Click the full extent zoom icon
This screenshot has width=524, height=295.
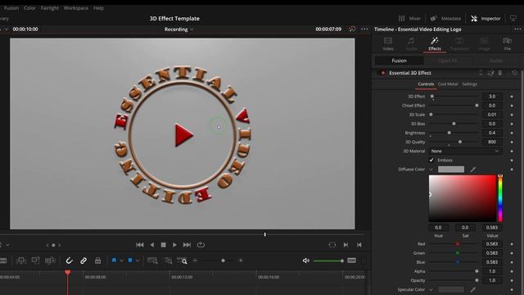(152, 261)
